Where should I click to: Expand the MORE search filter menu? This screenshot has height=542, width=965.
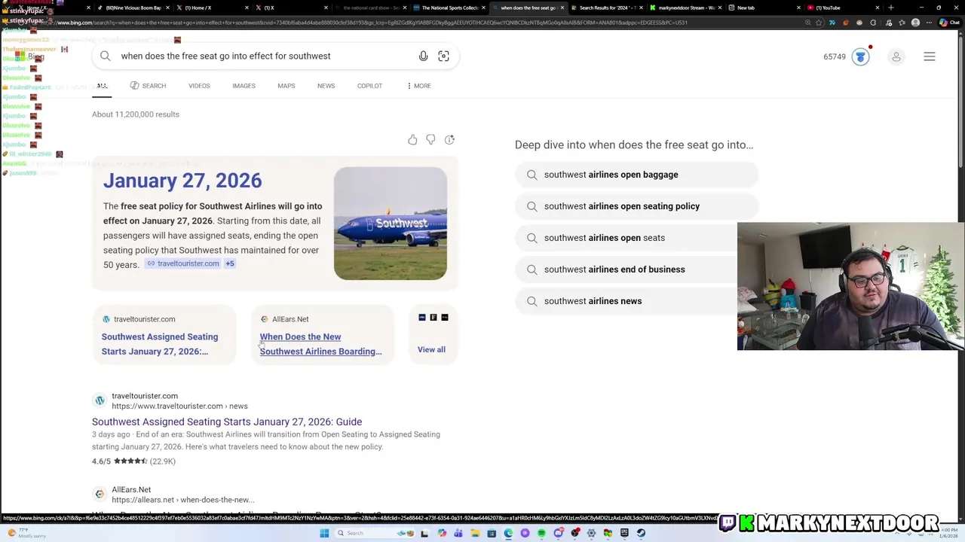(x=418, y=86)
